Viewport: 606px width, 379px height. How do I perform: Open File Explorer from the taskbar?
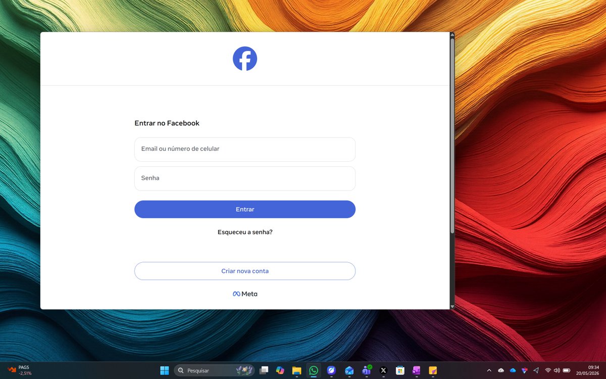(296, 370)
